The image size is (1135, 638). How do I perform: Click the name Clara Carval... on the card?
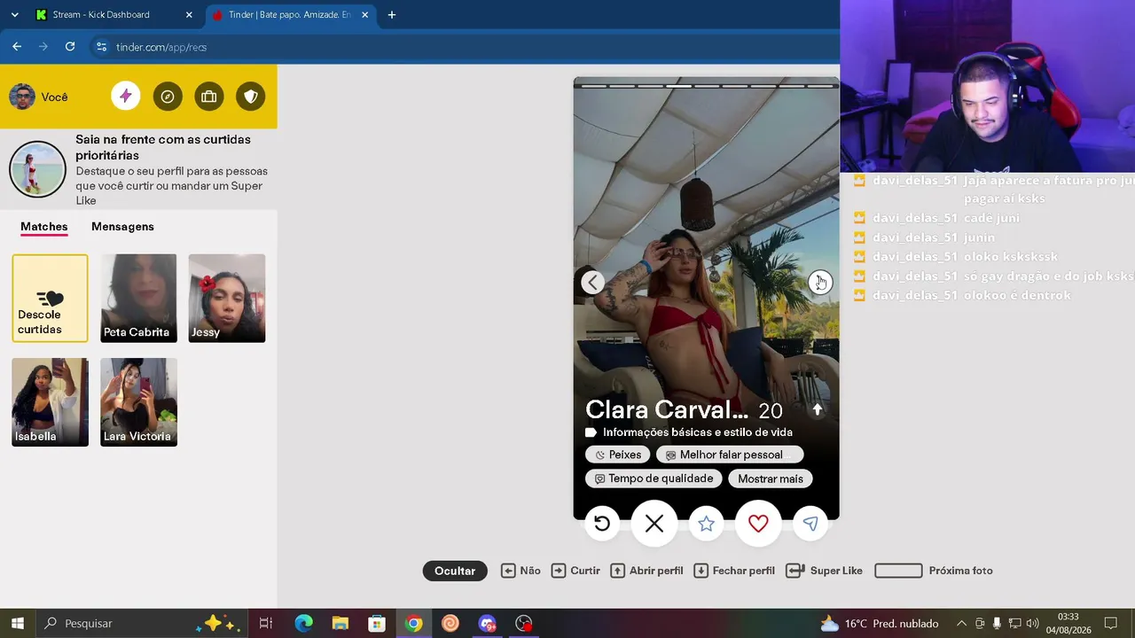click(667, 409)
